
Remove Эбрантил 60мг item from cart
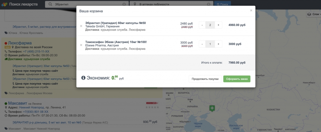[81, 26]
